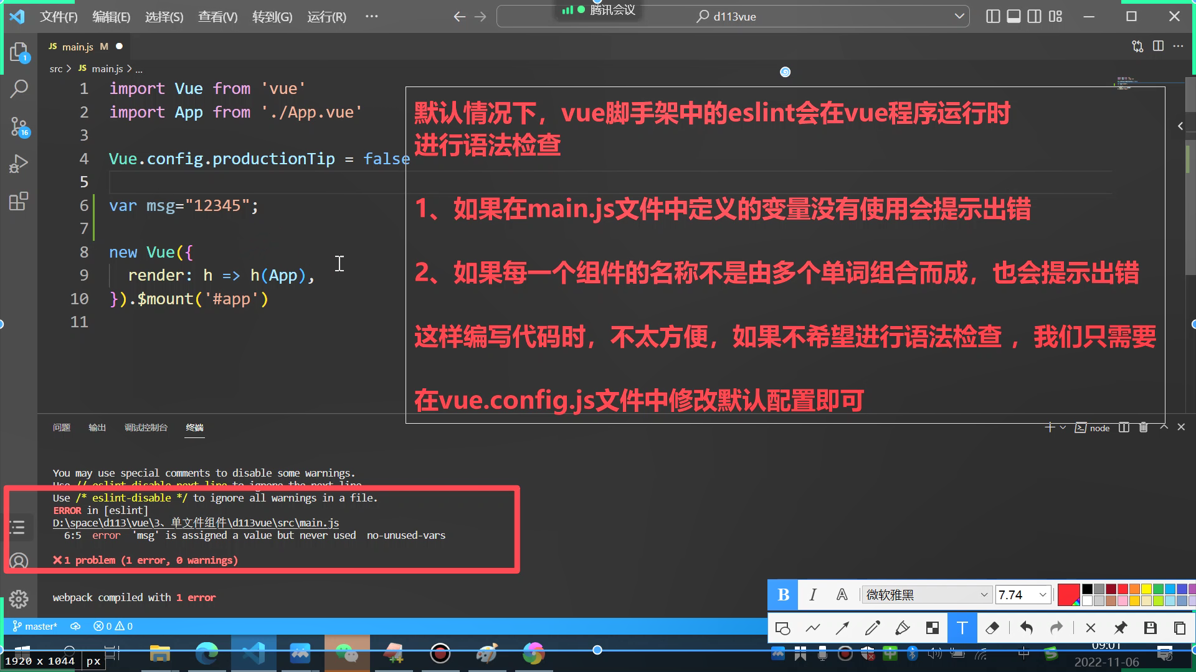Open WeChat from the Windows taskbar
Screen dimensions: 1196x672
347,653
